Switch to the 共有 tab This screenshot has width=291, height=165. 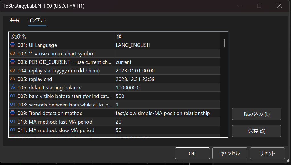(15, 20)
